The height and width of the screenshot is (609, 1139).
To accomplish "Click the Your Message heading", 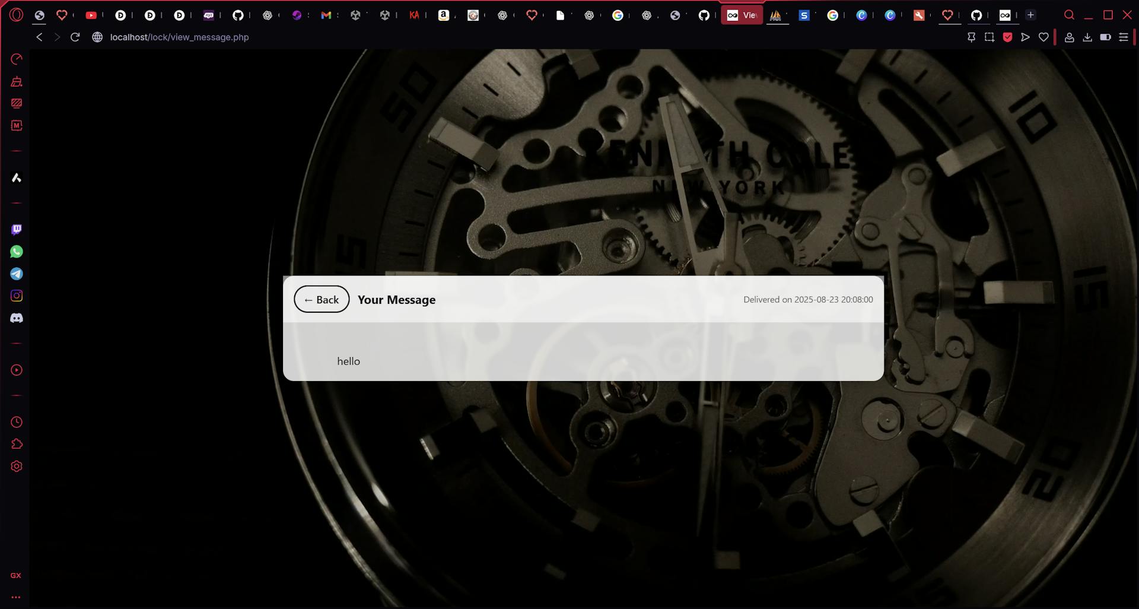I will click(396, 300).
